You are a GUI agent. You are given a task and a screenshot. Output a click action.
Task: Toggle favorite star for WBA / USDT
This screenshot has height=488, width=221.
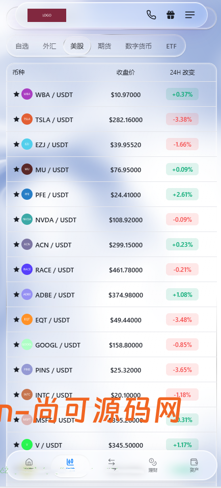(16, 94)
